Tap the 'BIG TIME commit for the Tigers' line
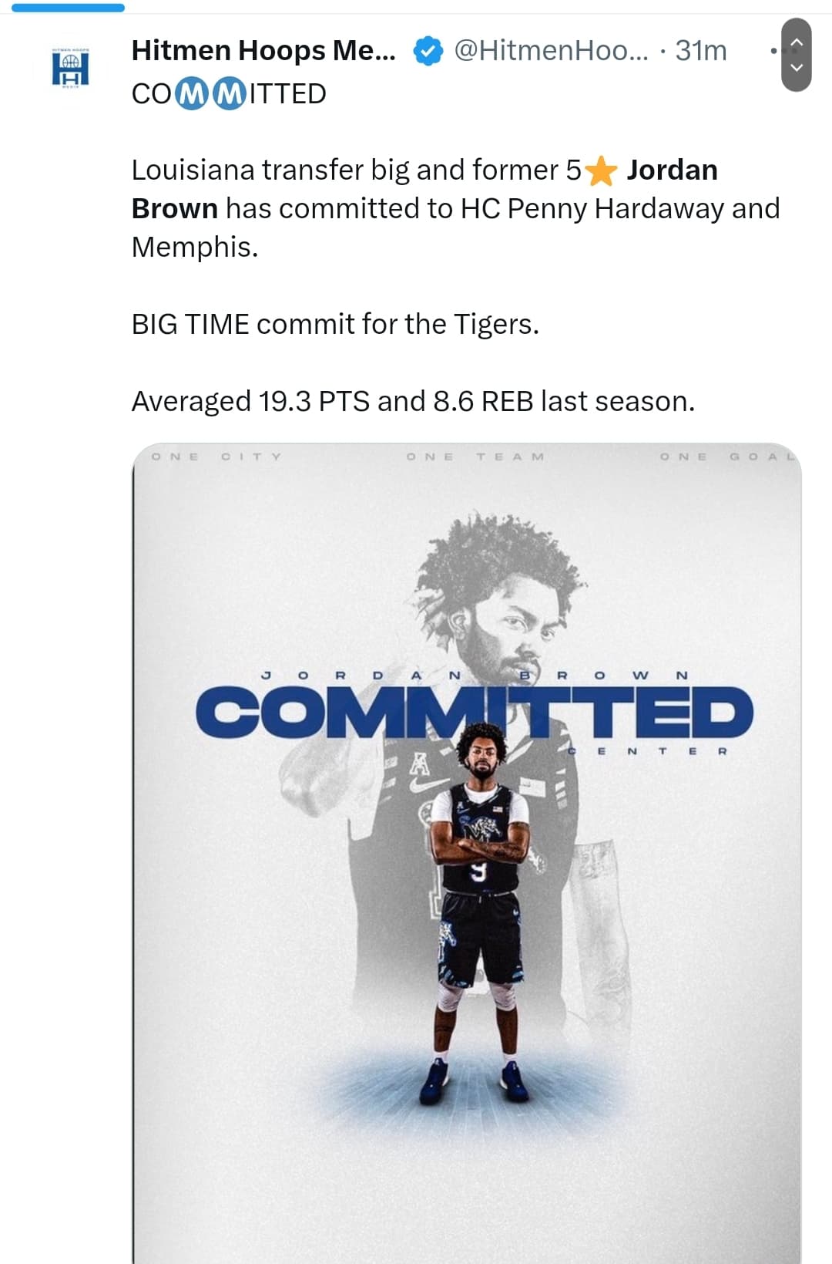 335,325
